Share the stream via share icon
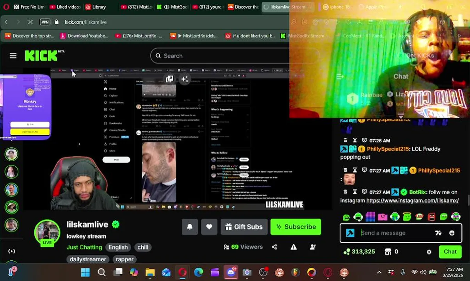470x281 pixels. 274,247
